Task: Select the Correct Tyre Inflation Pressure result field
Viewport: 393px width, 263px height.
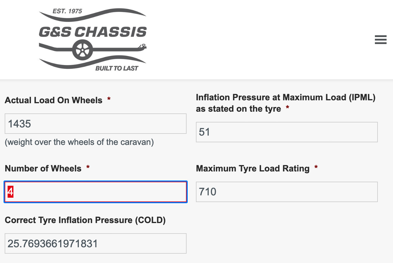Action: tap(95, 243)
